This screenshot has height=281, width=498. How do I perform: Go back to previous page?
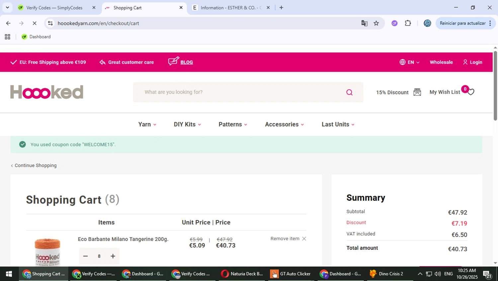pyautogui.click(x=8, y=23)
